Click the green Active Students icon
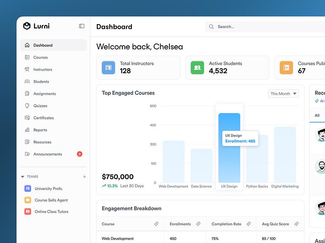325x243 pixels. (x=198, y=68)
